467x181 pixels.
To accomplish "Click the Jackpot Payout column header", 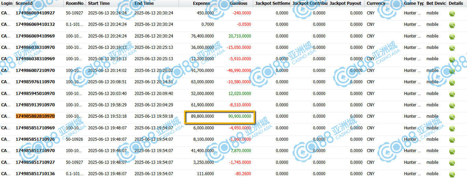I will [346, 3].
